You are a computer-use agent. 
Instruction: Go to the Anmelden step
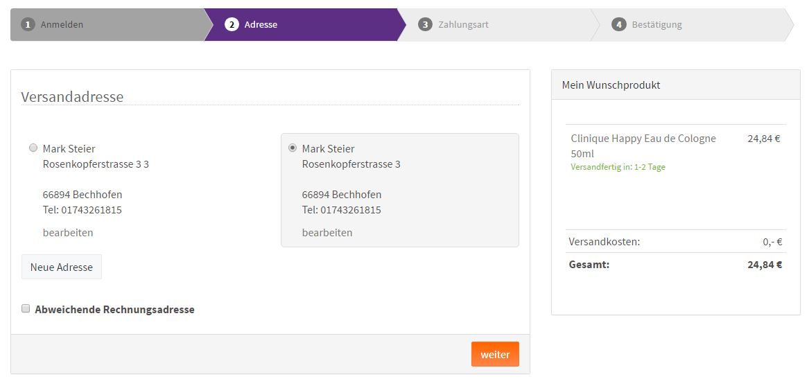point(62,25)
